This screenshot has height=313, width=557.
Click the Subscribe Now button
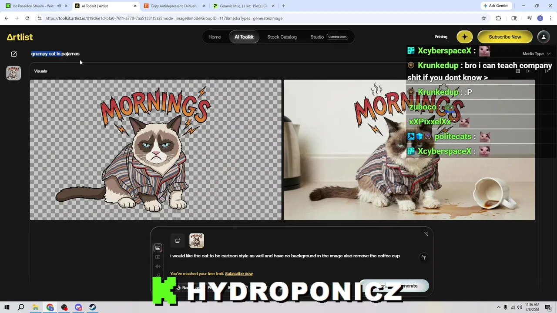505,37
